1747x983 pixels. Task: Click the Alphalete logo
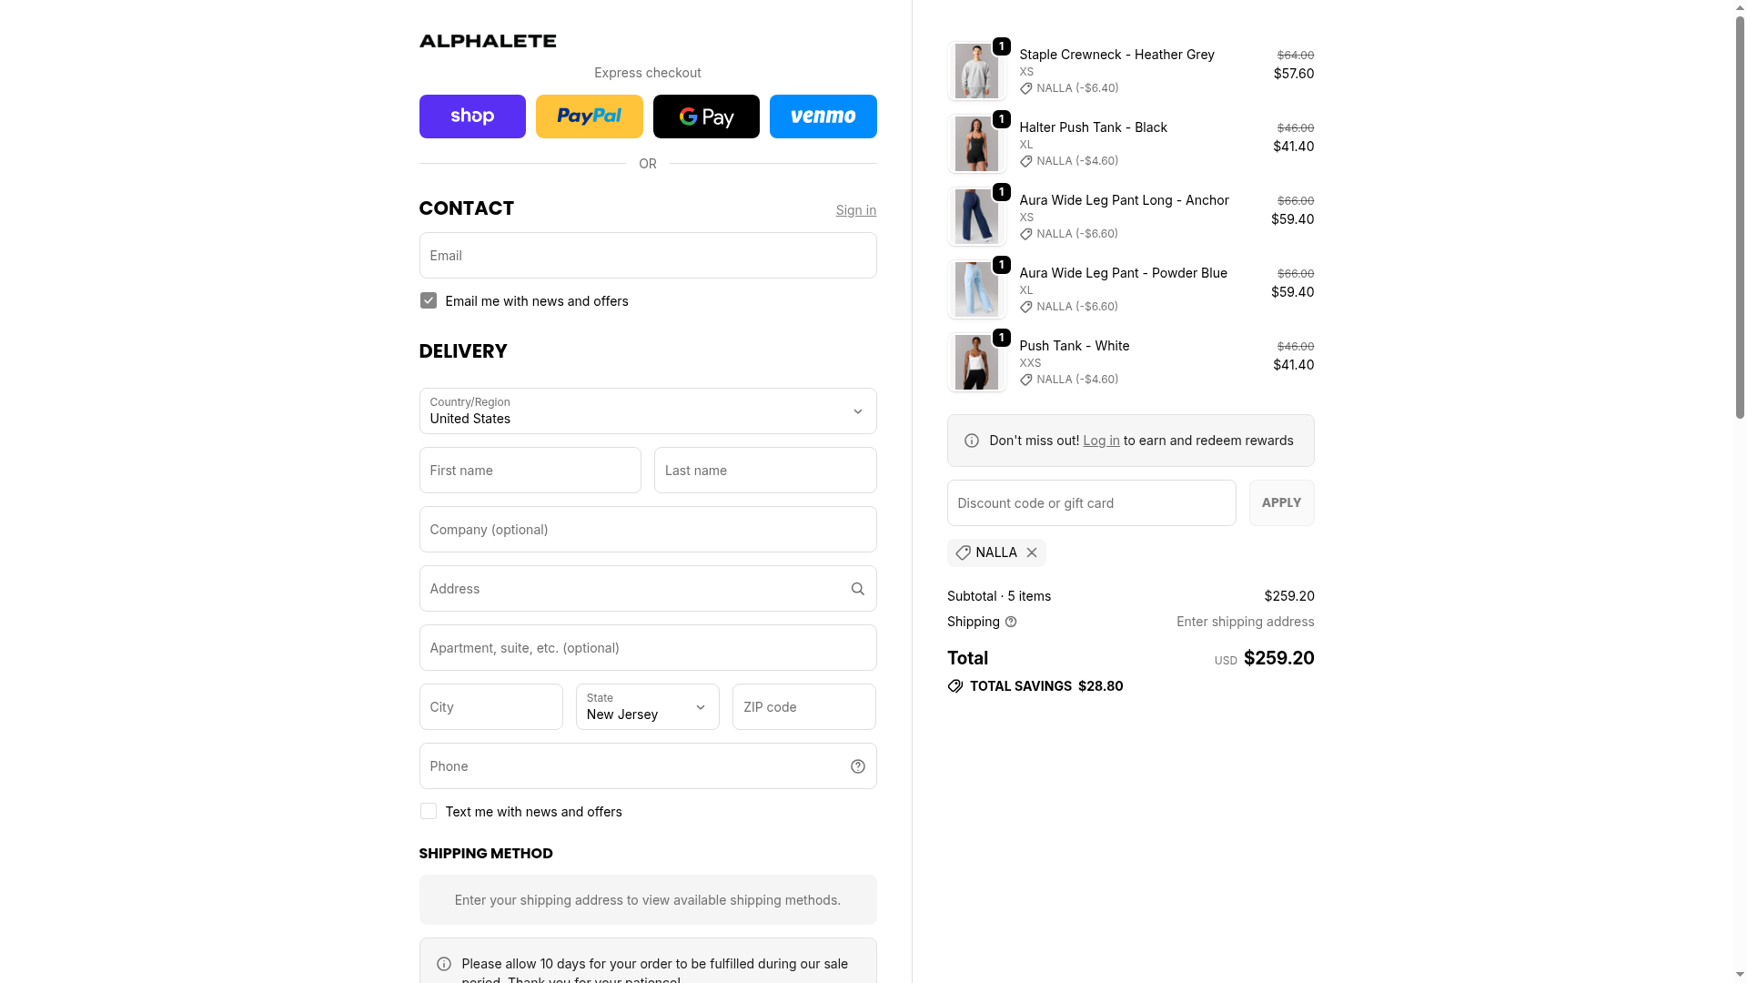point(488,41)
